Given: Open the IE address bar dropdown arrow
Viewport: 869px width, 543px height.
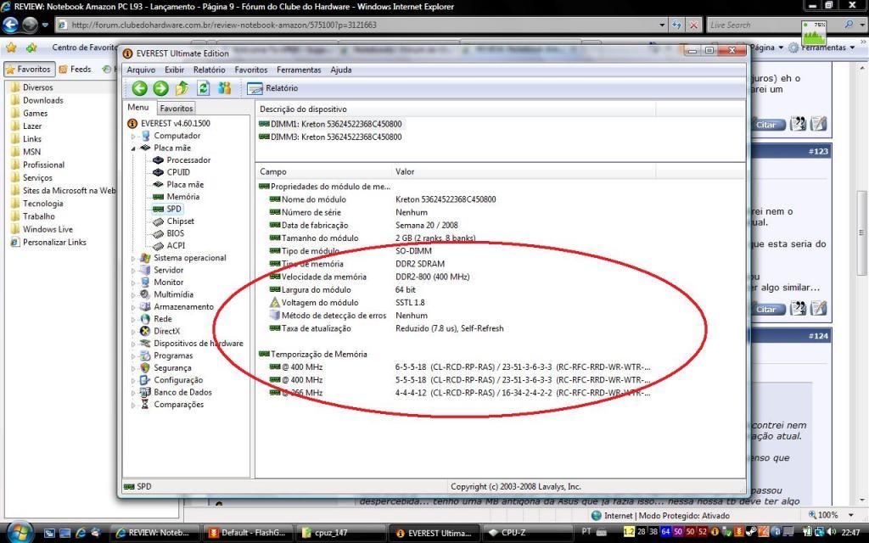Looking at the screenshot, I should tap(662, 25).
